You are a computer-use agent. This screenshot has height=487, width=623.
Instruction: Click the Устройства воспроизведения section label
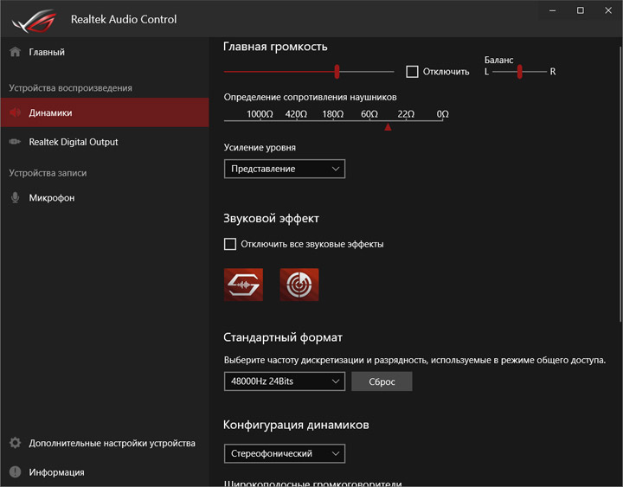(71, 87)
